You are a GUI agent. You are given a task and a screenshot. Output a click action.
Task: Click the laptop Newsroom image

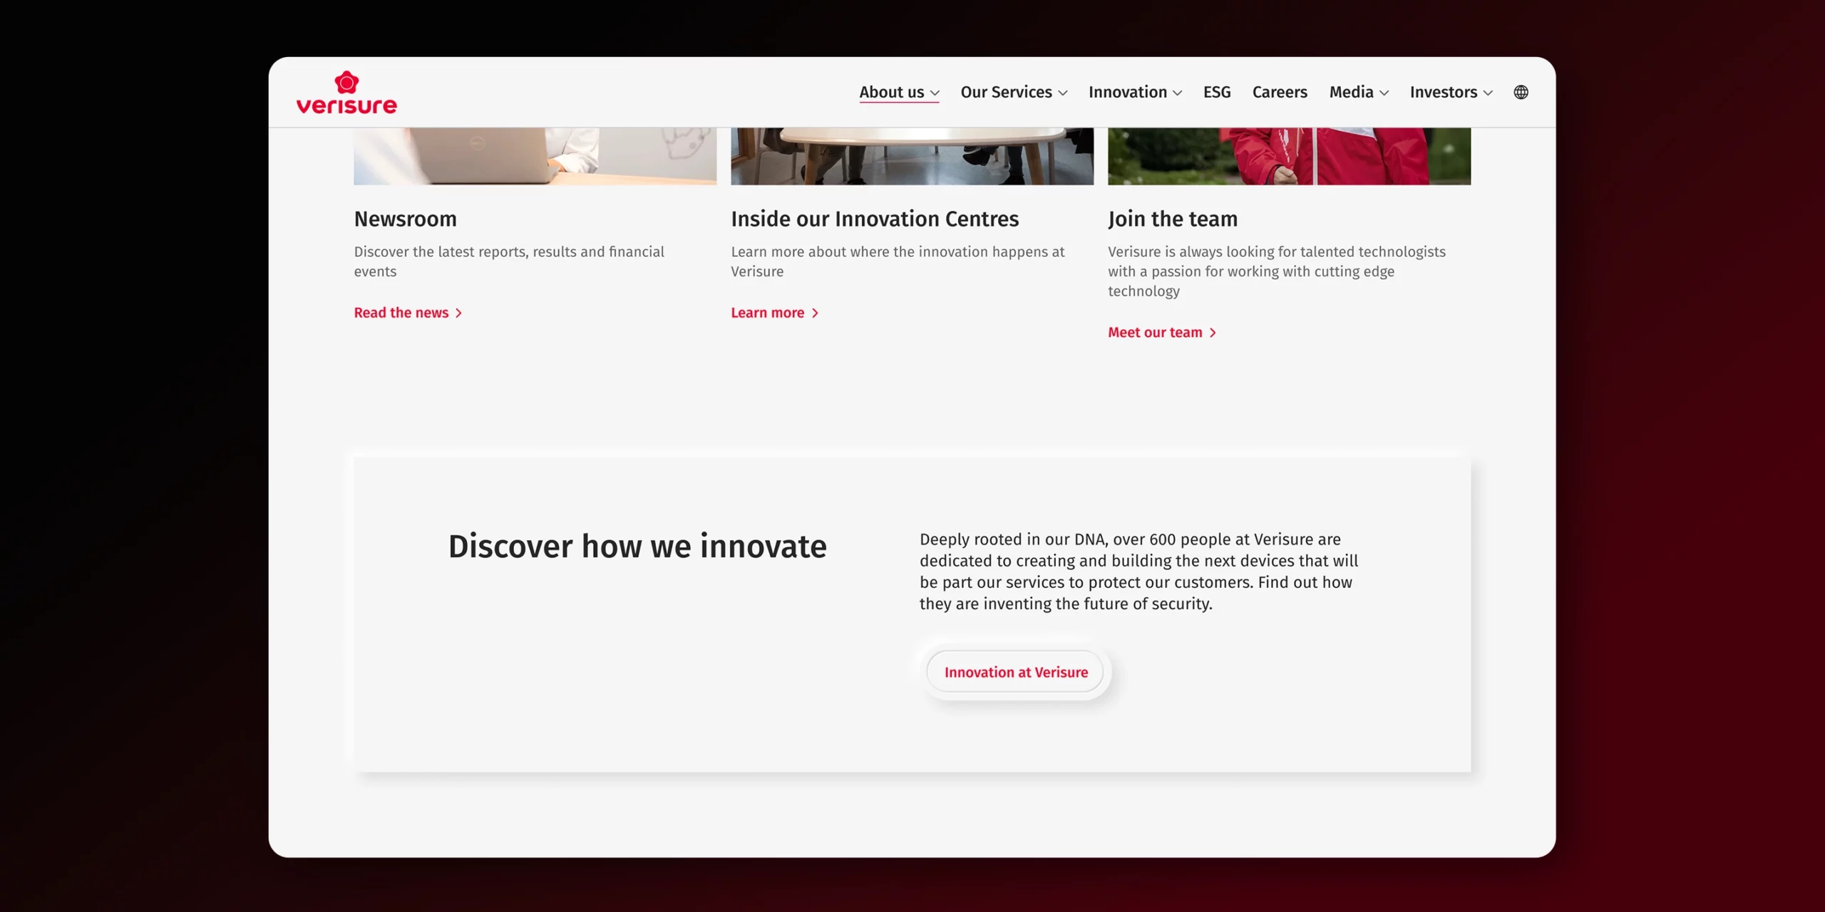[x=535, y=156]
